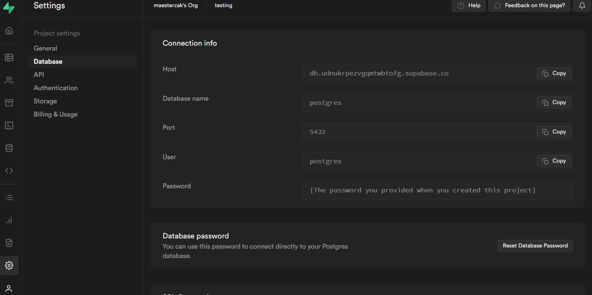Click the Settings page title
The image size is (592, 295).
click(x=49, y=6)
